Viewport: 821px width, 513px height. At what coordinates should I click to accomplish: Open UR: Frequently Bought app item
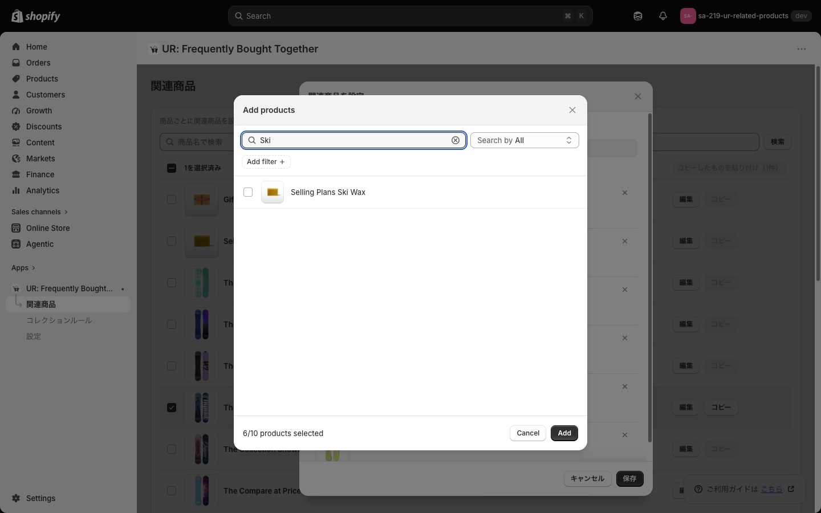[x=68, y=288]
